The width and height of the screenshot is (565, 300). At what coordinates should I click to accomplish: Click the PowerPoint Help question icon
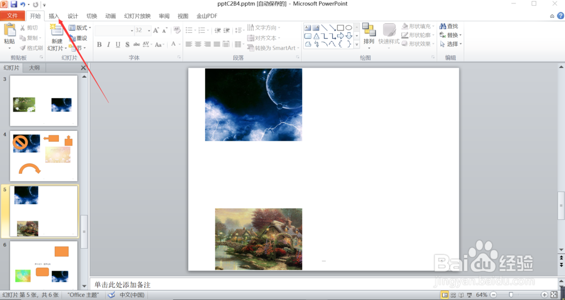click(x=560, y=16)
